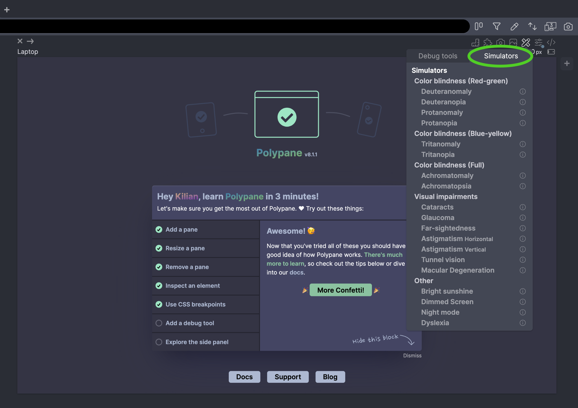Follow the 'There's much more to learn' link
578x408 pixels.
pos(383,255)
